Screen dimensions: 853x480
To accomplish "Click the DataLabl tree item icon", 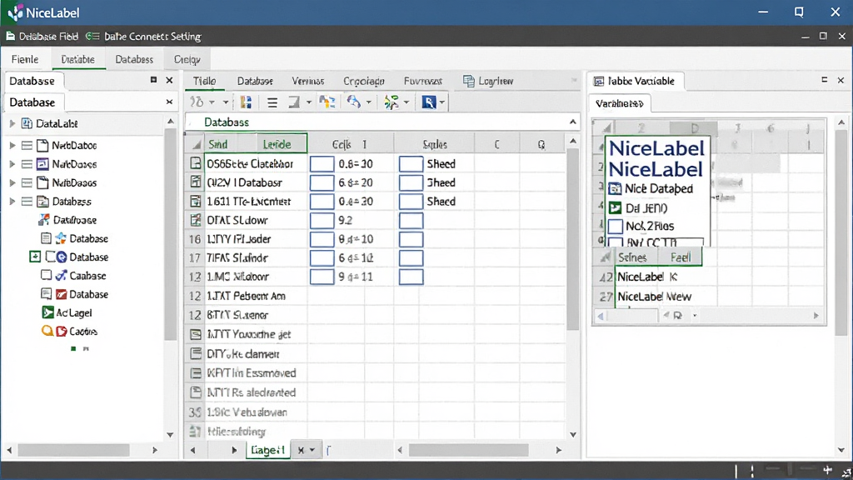I will pyautogui.click(x=27, y=123).
